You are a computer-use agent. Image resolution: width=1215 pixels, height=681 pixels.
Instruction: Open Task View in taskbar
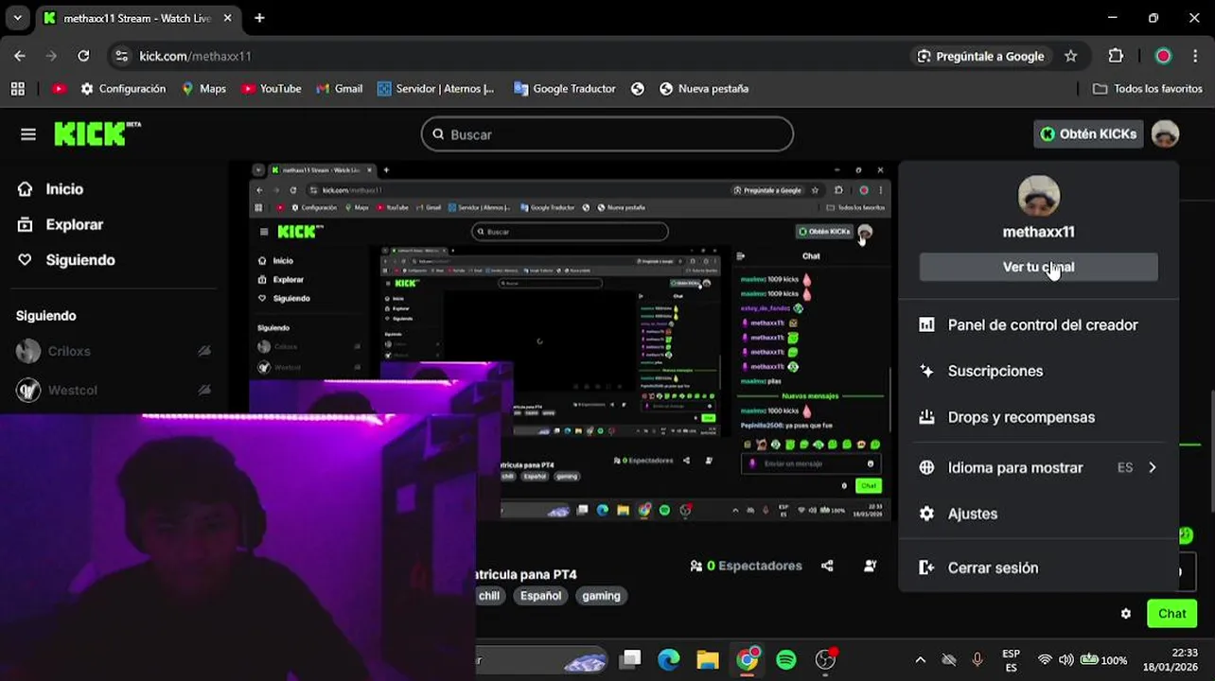(x=630, y=659)
